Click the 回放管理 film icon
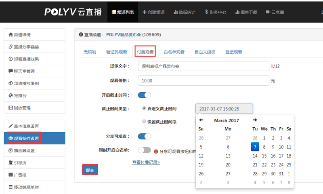Viewport: 323px width, 194px height. click(x=11, y=108)
